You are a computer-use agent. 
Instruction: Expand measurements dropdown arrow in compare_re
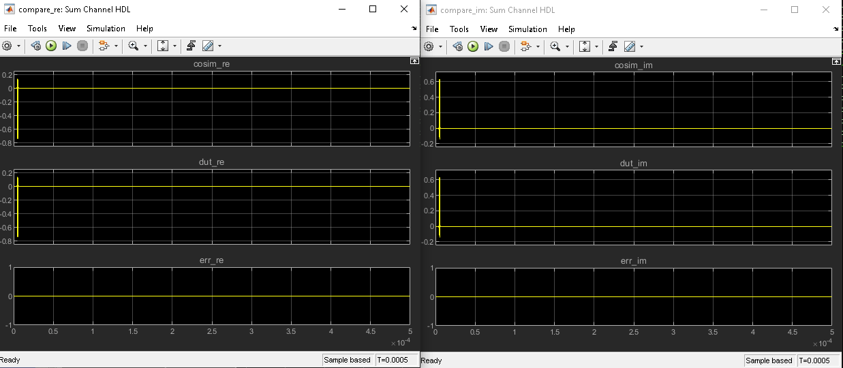click(x=219, y=46)
